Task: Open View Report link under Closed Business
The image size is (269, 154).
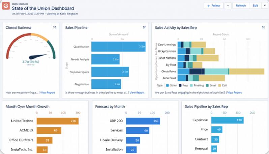Action: (x=48, y=92)
